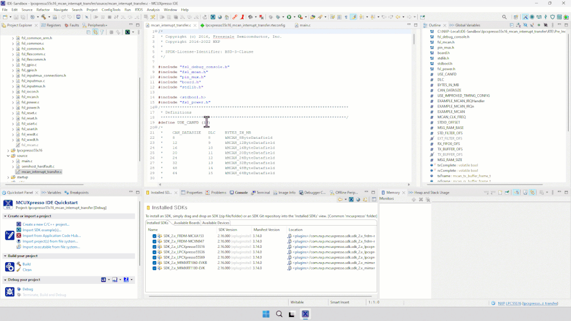Image resolution: width=571 pixels, height=321 pixels.
Task: Click the MCUXpresso X icon in the toolbar
Action: point(213,17)
